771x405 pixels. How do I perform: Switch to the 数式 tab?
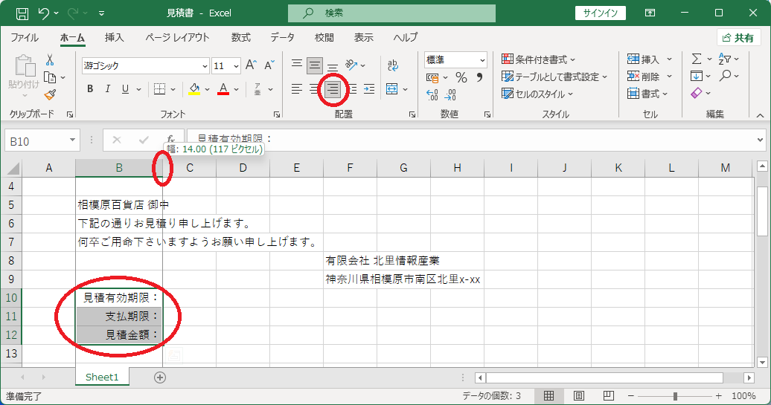coord(241,38)
